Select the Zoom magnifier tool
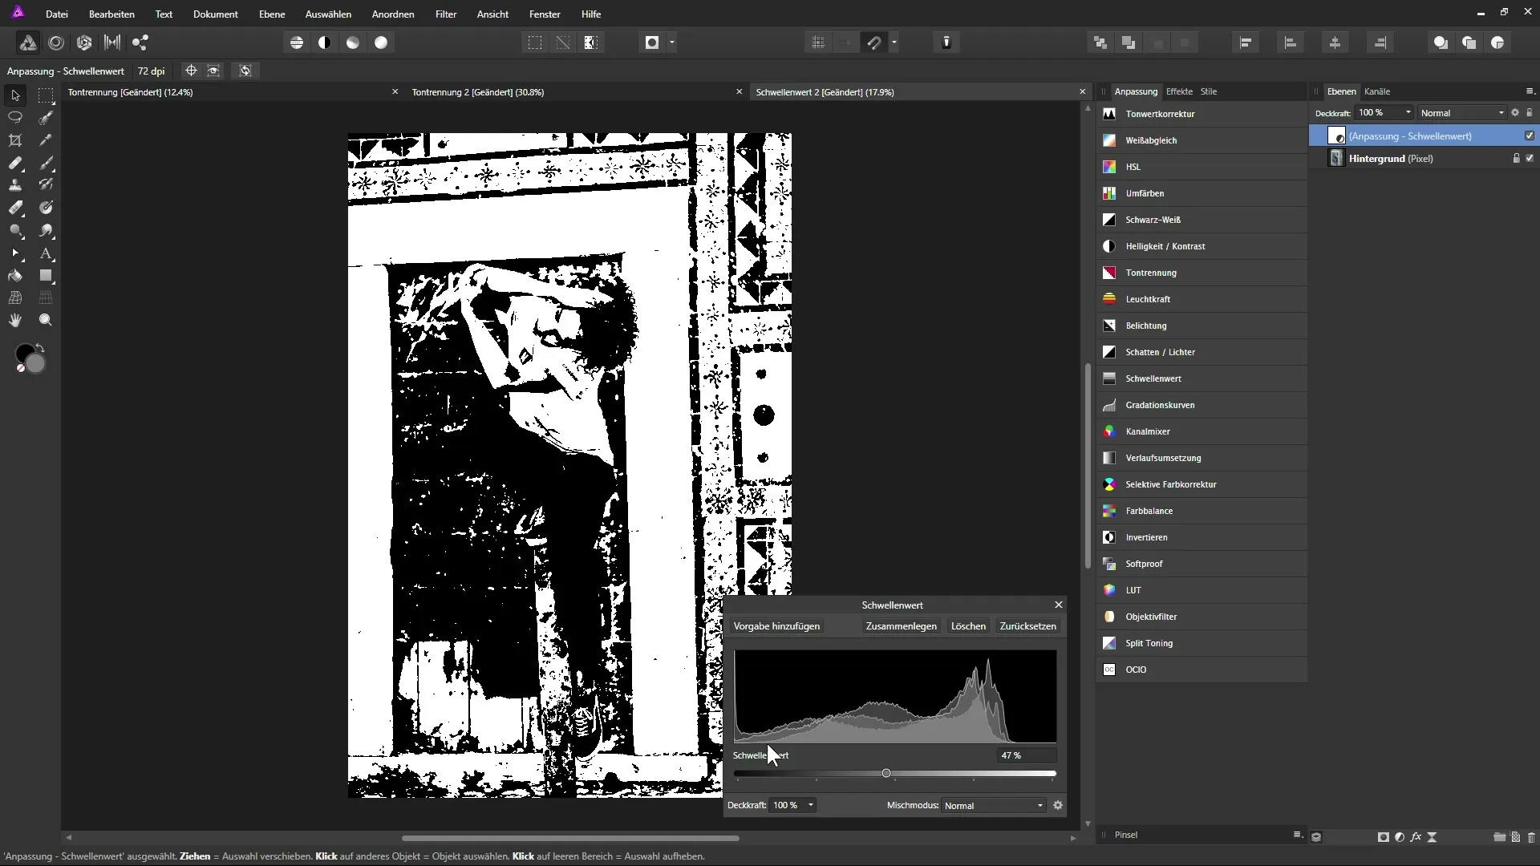Image resolution: width=1540 pixels, height=866 pixels. (47, 320)
